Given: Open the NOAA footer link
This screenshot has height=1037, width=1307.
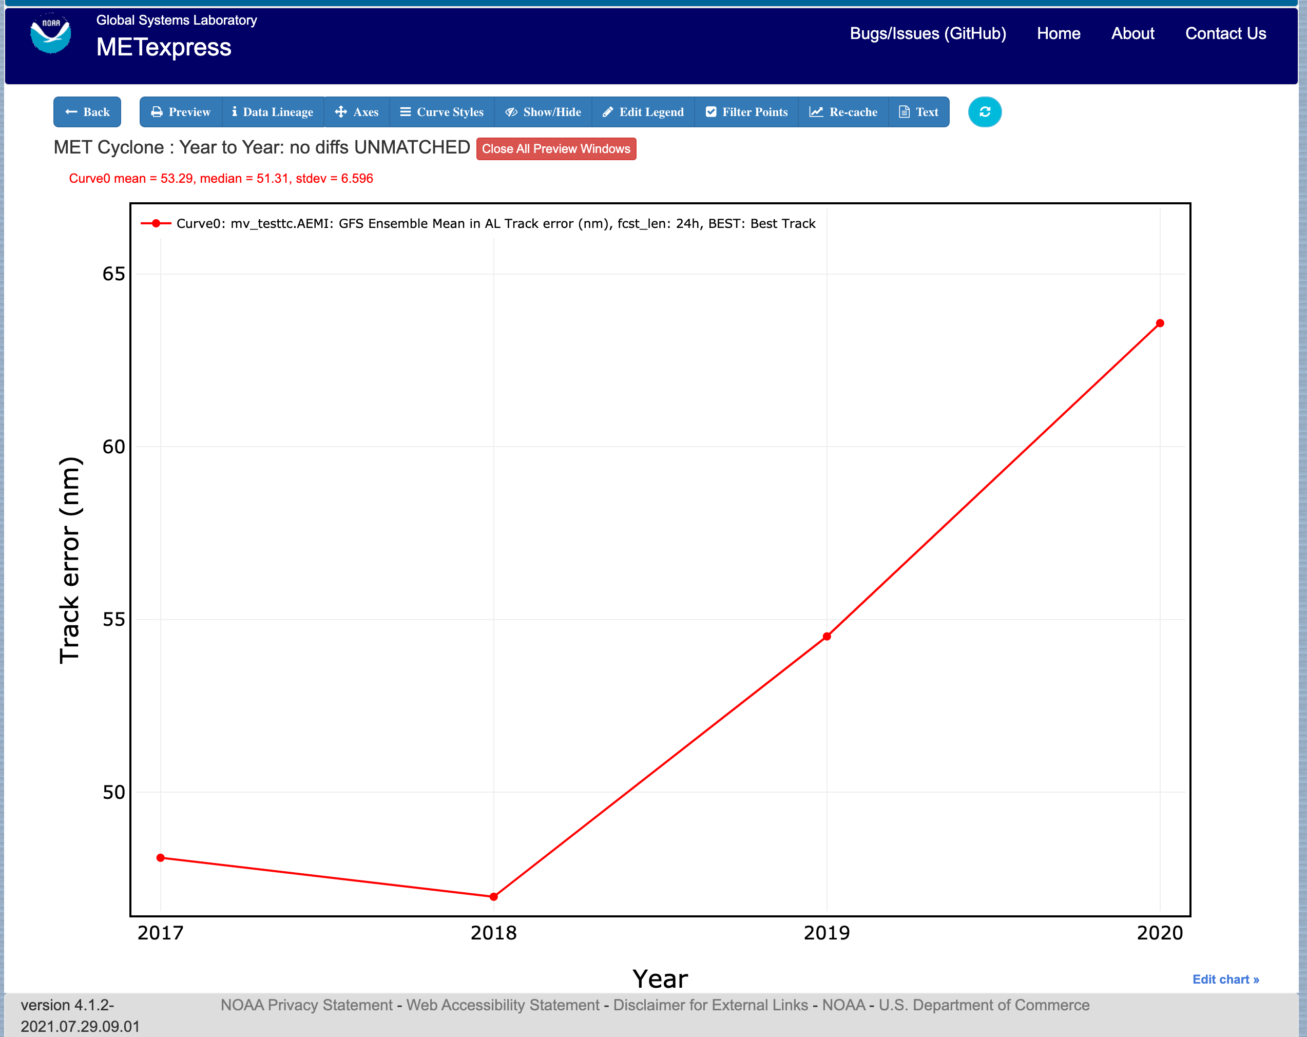Looking at the screenshot, I should [x=843, y=1005].
